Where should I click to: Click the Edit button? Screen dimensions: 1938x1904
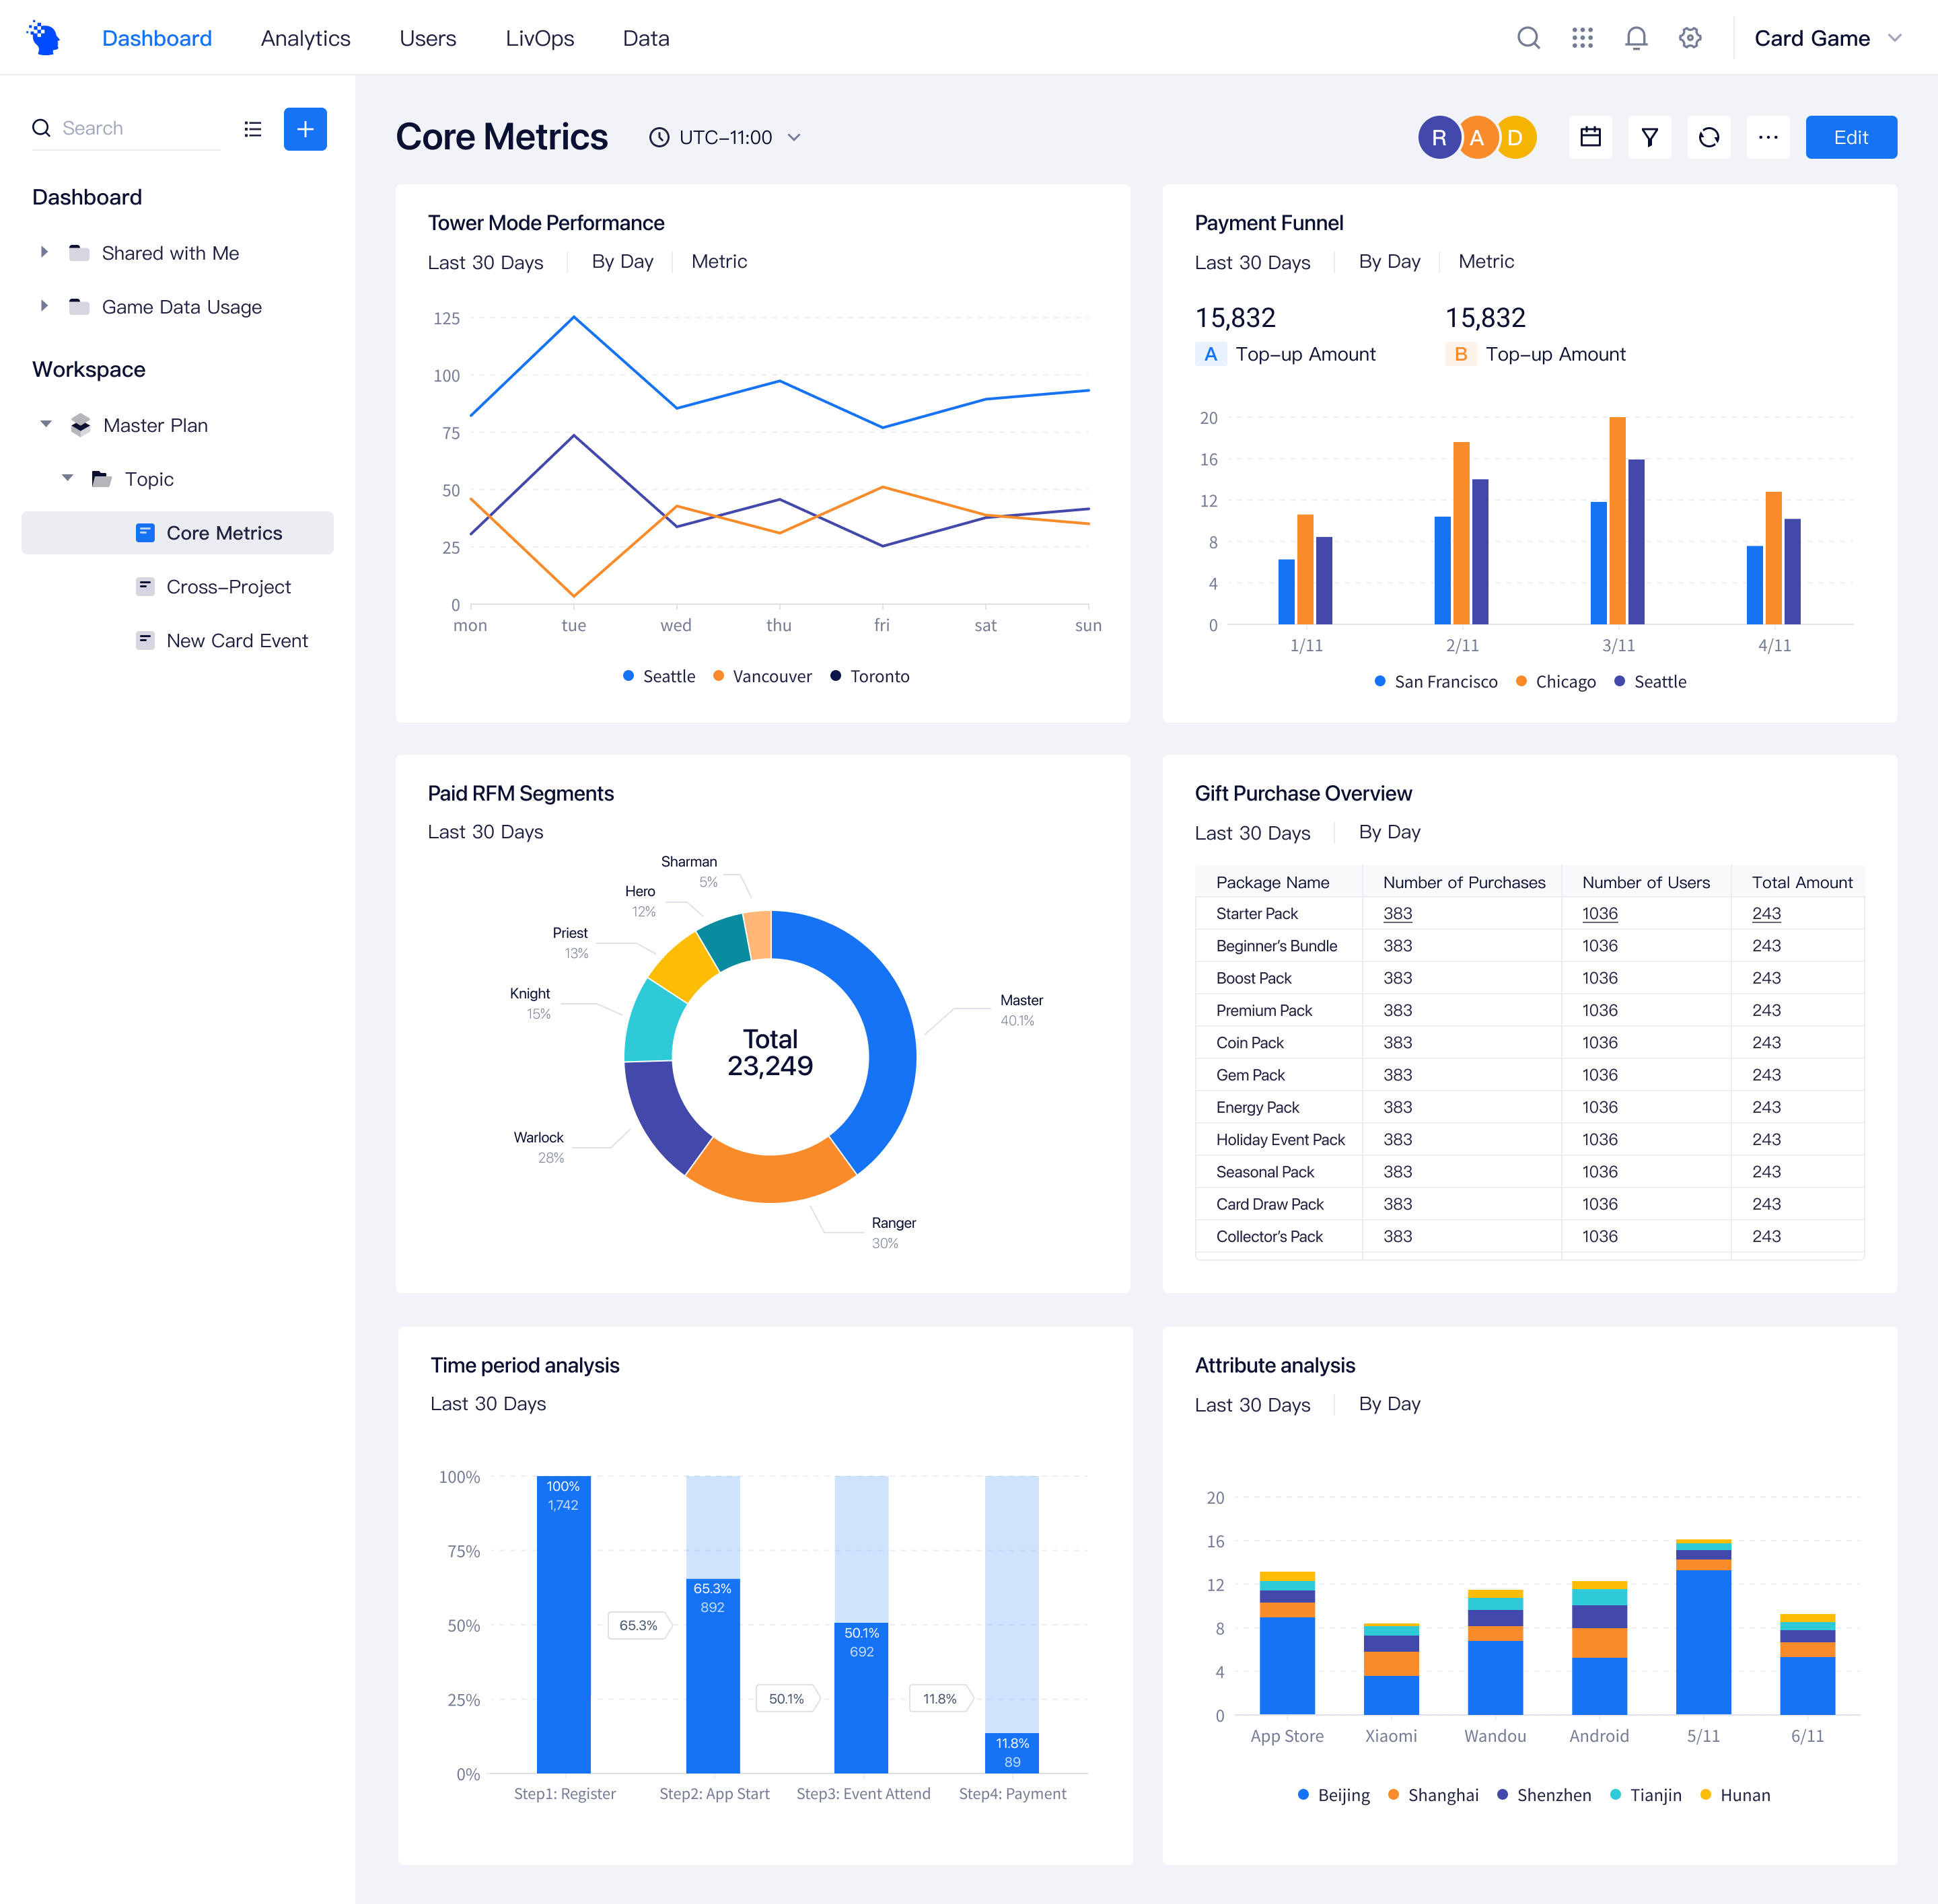[1850, 137]
